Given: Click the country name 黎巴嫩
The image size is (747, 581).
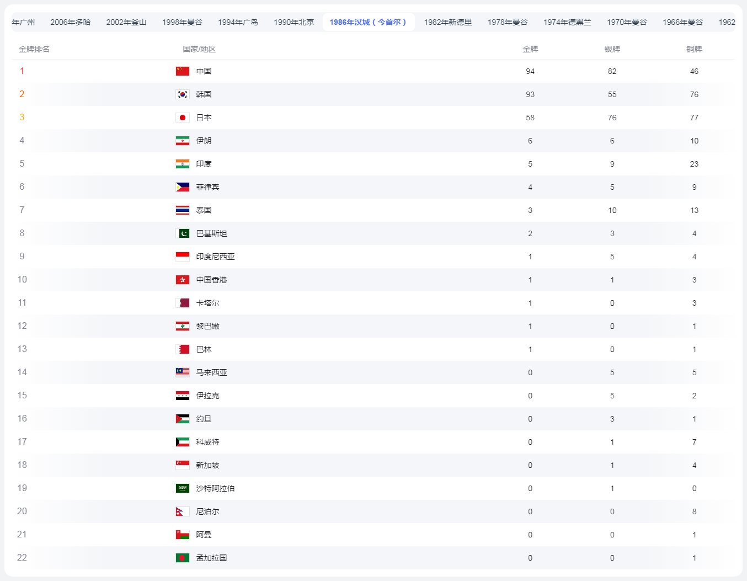Looking at the screenshot, I should click(207, 326).
